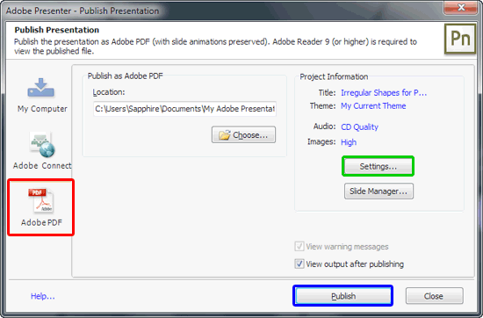Click the Publish as Adobe PDF heading
This screenshot has width=483, height=318.
tap(125, 76)
